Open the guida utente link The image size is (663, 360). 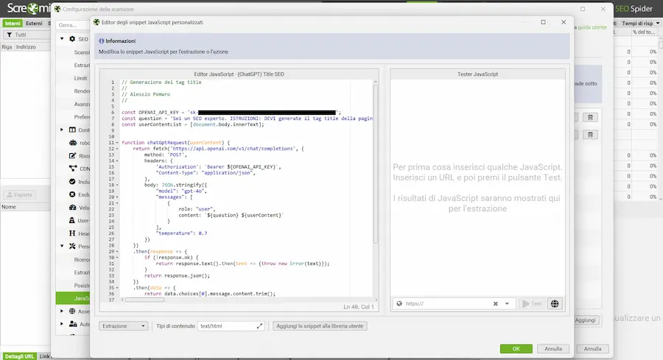coord(592,27)
